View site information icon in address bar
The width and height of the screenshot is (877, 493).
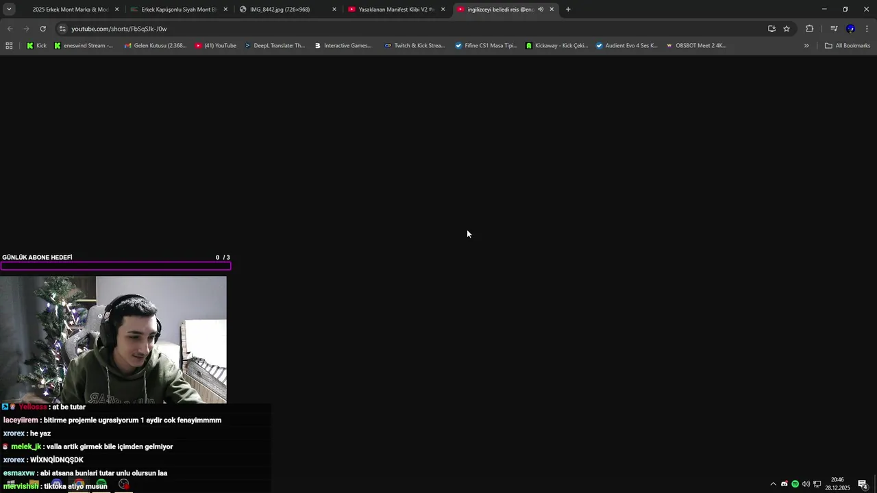[x=62, y=29]
